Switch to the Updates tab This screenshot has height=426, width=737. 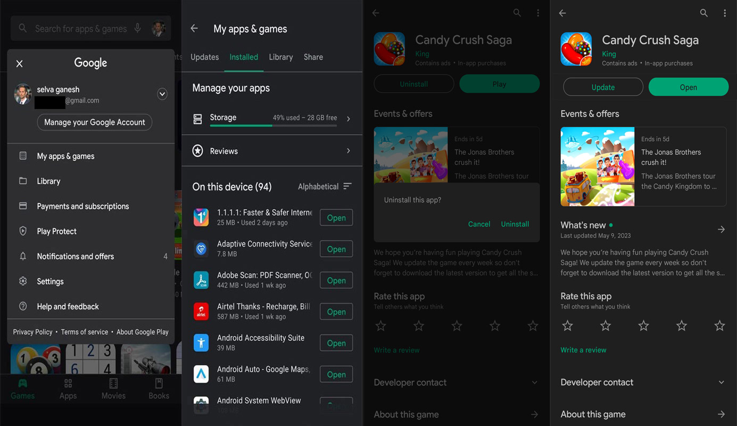[x=204, y=57]
